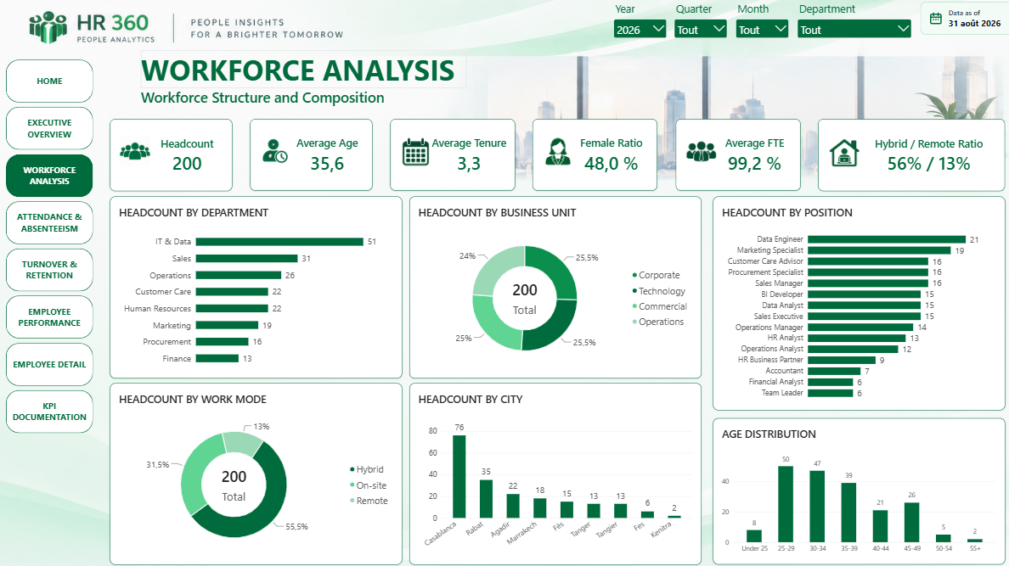Screen dimensions: 1009x566
Task: Click the 48,0 % Female Ratio value
Action: (x=611, y=164)
